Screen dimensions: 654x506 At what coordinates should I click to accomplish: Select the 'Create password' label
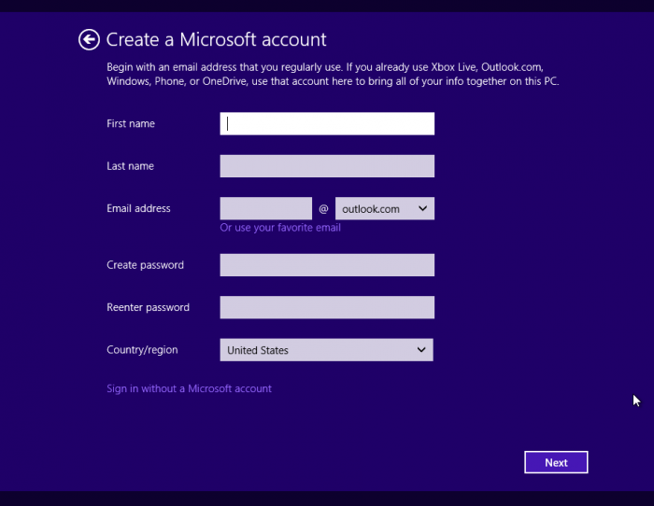click(x=145, y=265)
